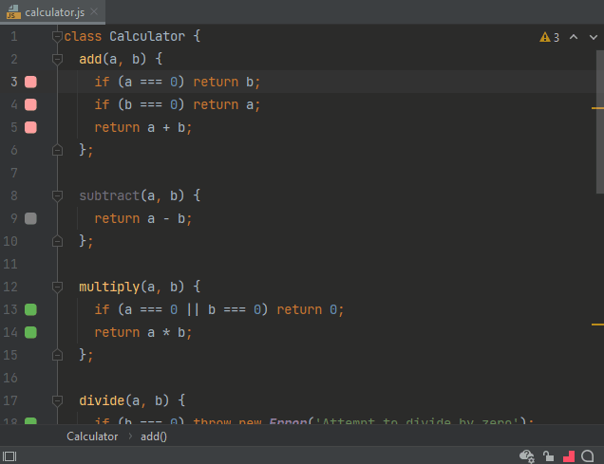
Task: Click the tool windows button in status bar
Action: pyautogui.click(x=9, y=455)
